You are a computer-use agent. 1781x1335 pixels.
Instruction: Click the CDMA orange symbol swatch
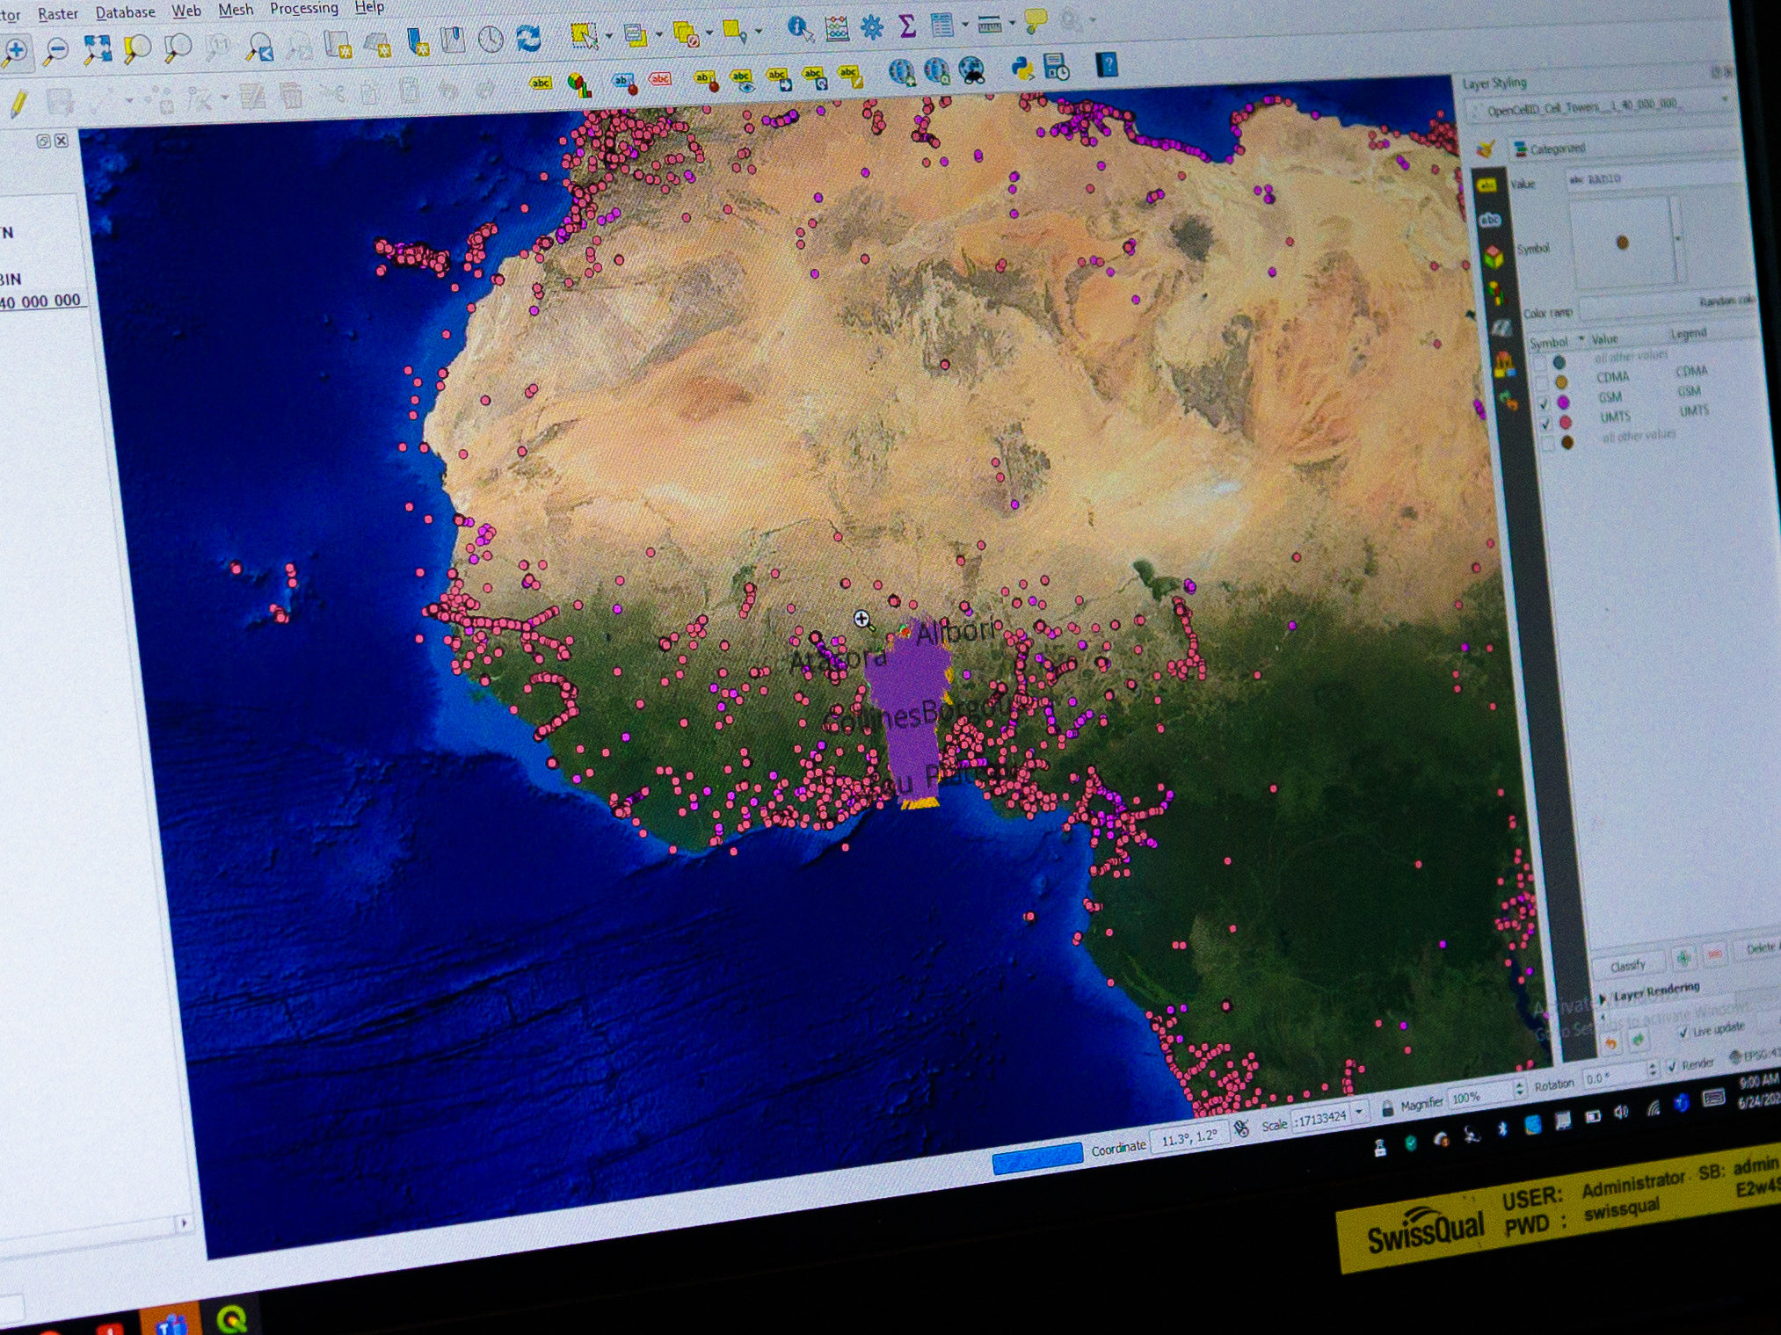pos(1560,382)
